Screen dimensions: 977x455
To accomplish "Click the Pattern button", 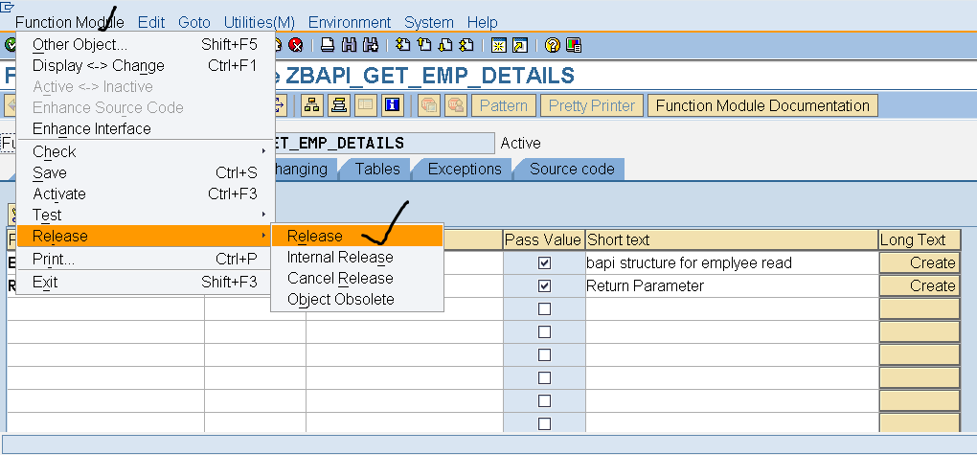I will click(x=504, y=105).
